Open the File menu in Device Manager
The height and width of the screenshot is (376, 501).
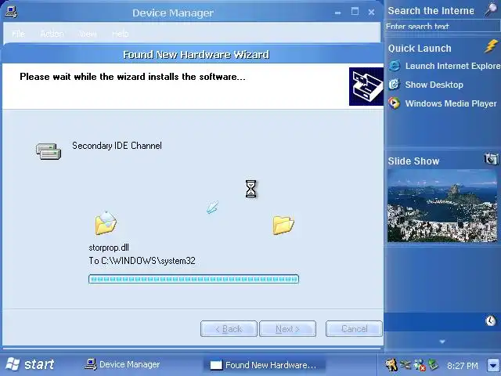[x=18, y=34]
